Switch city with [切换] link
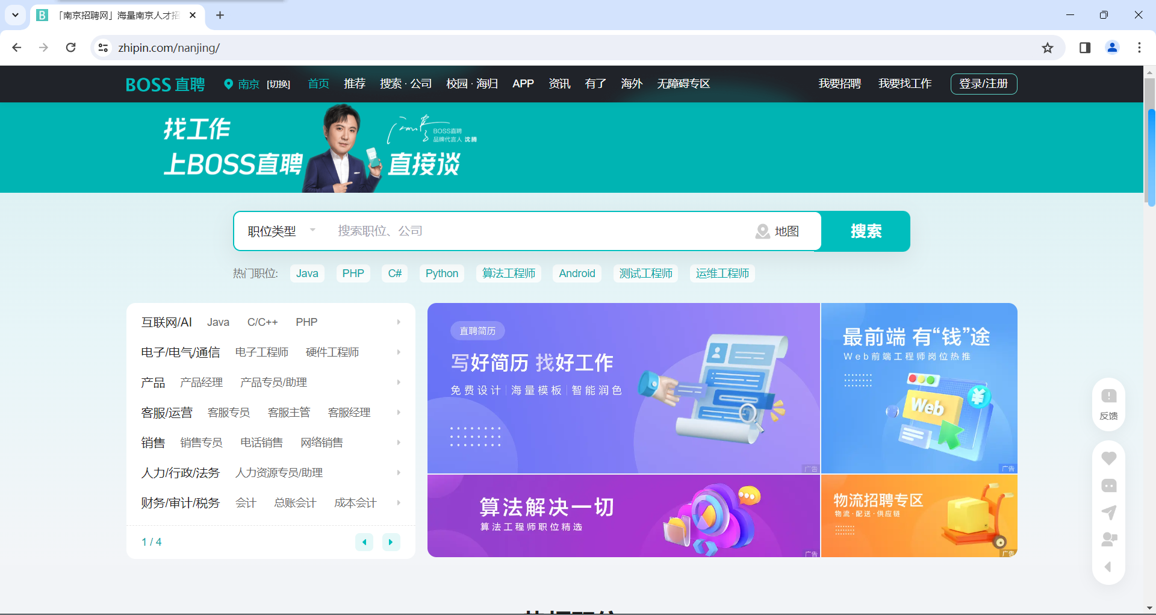Image resolution: width=1156 pixels, height=615 pixels. 278,84
